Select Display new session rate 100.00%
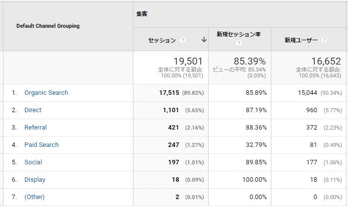The image size is (348, 209). click(x=254, y=180)
